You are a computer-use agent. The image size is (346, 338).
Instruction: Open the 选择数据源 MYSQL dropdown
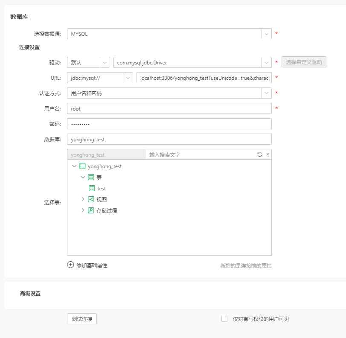[267, 34]
